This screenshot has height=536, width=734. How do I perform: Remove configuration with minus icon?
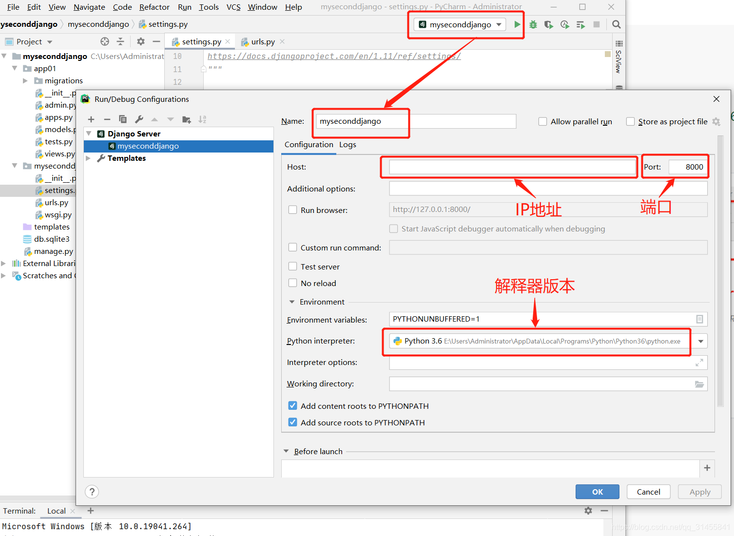(x=107, y=119)
